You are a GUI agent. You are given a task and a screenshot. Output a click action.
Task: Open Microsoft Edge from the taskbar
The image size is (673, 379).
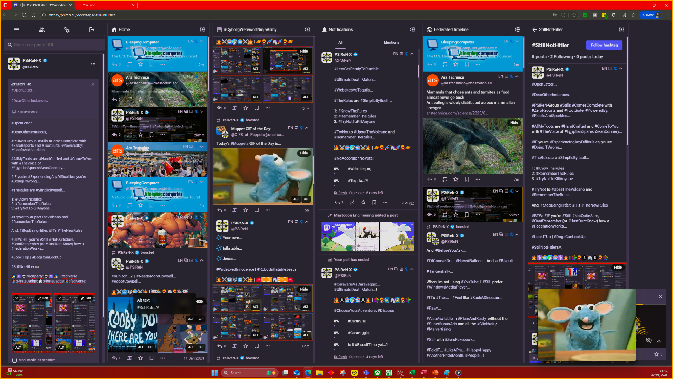click(x=308, y=373)
